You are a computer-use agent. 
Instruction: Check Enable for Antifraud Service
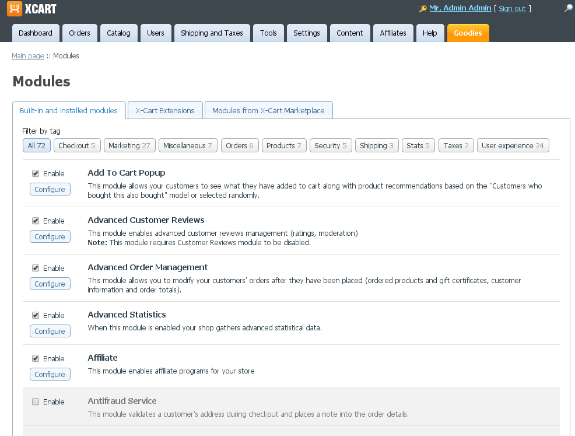(36, 402)
